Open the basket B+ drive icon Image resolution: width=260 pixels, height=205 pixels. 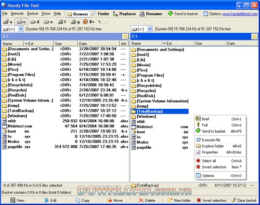pos(89,22)
